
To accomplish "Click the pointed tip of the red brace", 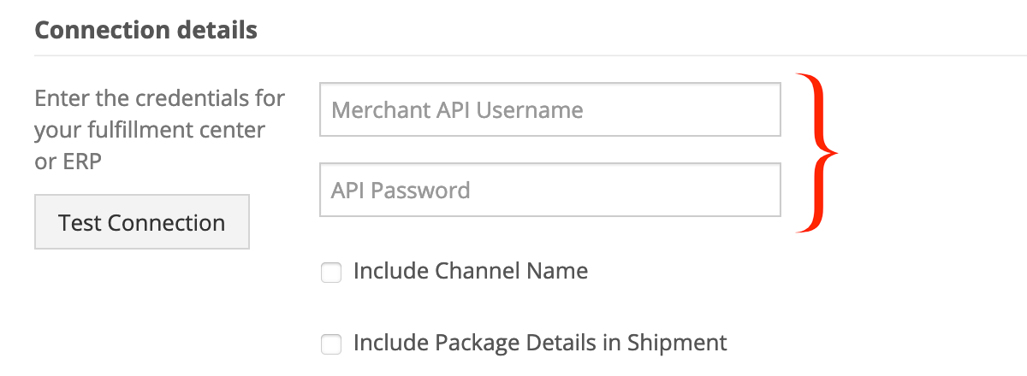I will click(x=834, y=154).
